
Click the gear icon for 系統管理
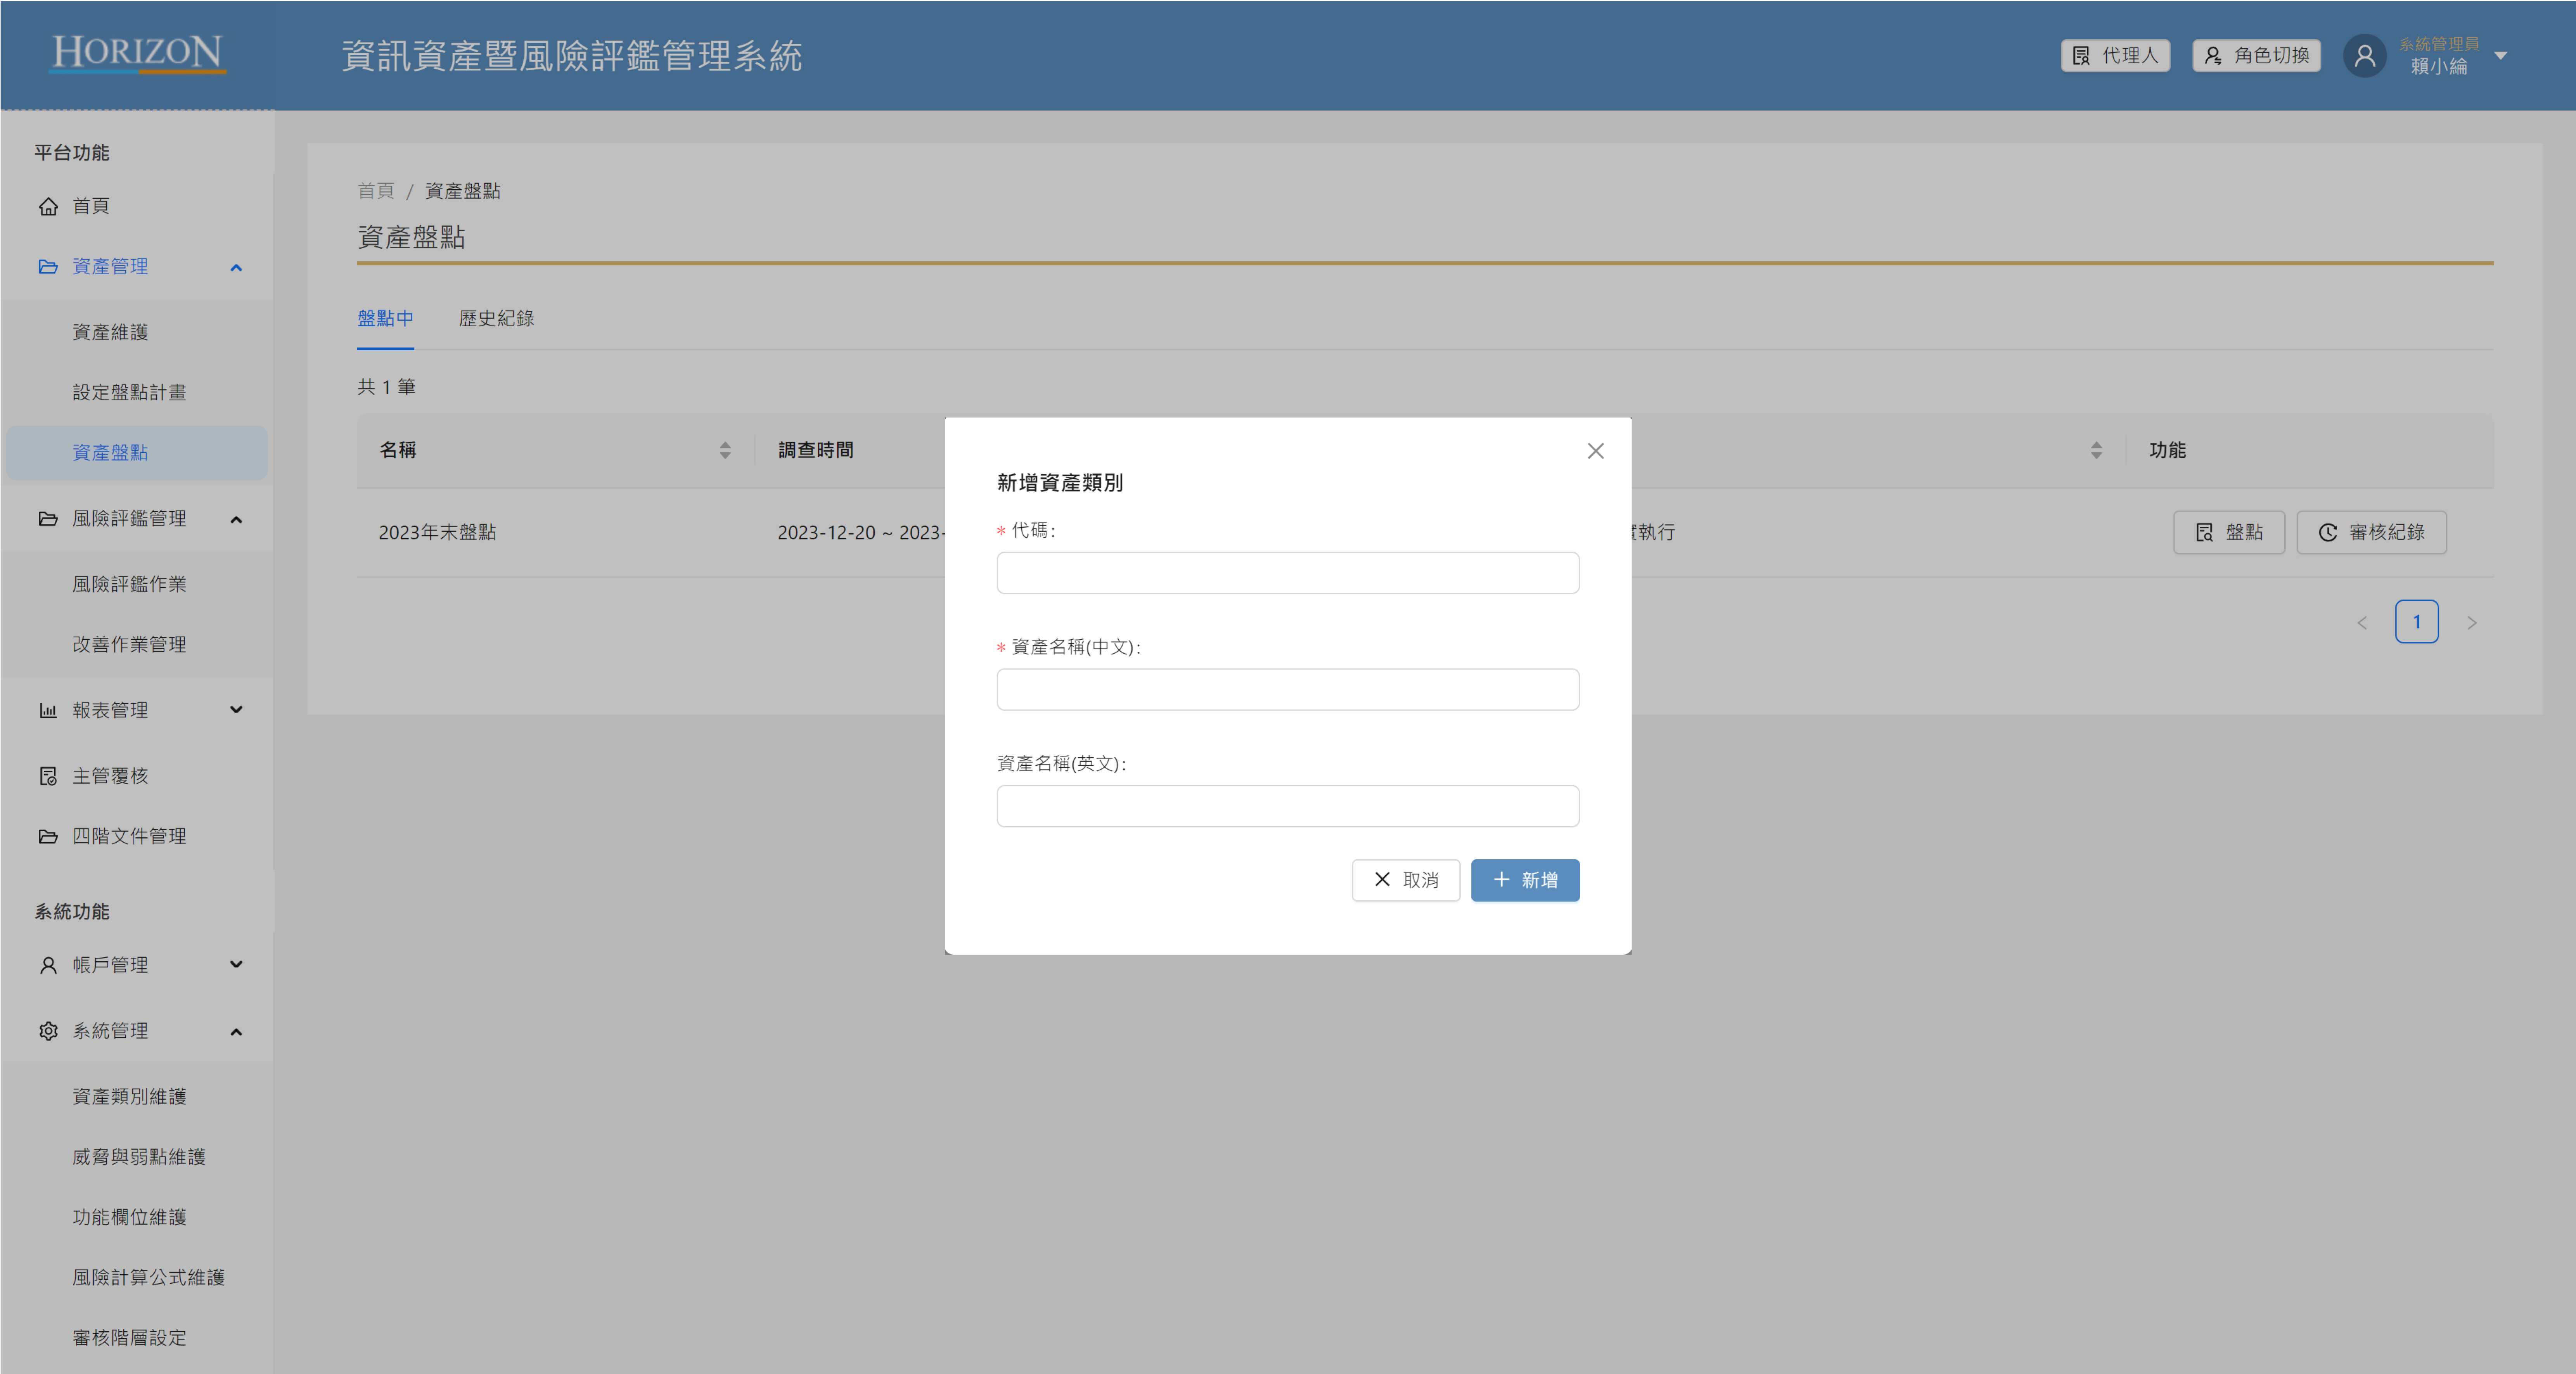pos(48,1031)
